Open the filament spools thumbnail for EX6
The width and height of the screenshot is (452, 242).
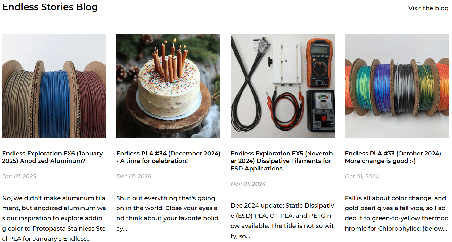[54, 86]
